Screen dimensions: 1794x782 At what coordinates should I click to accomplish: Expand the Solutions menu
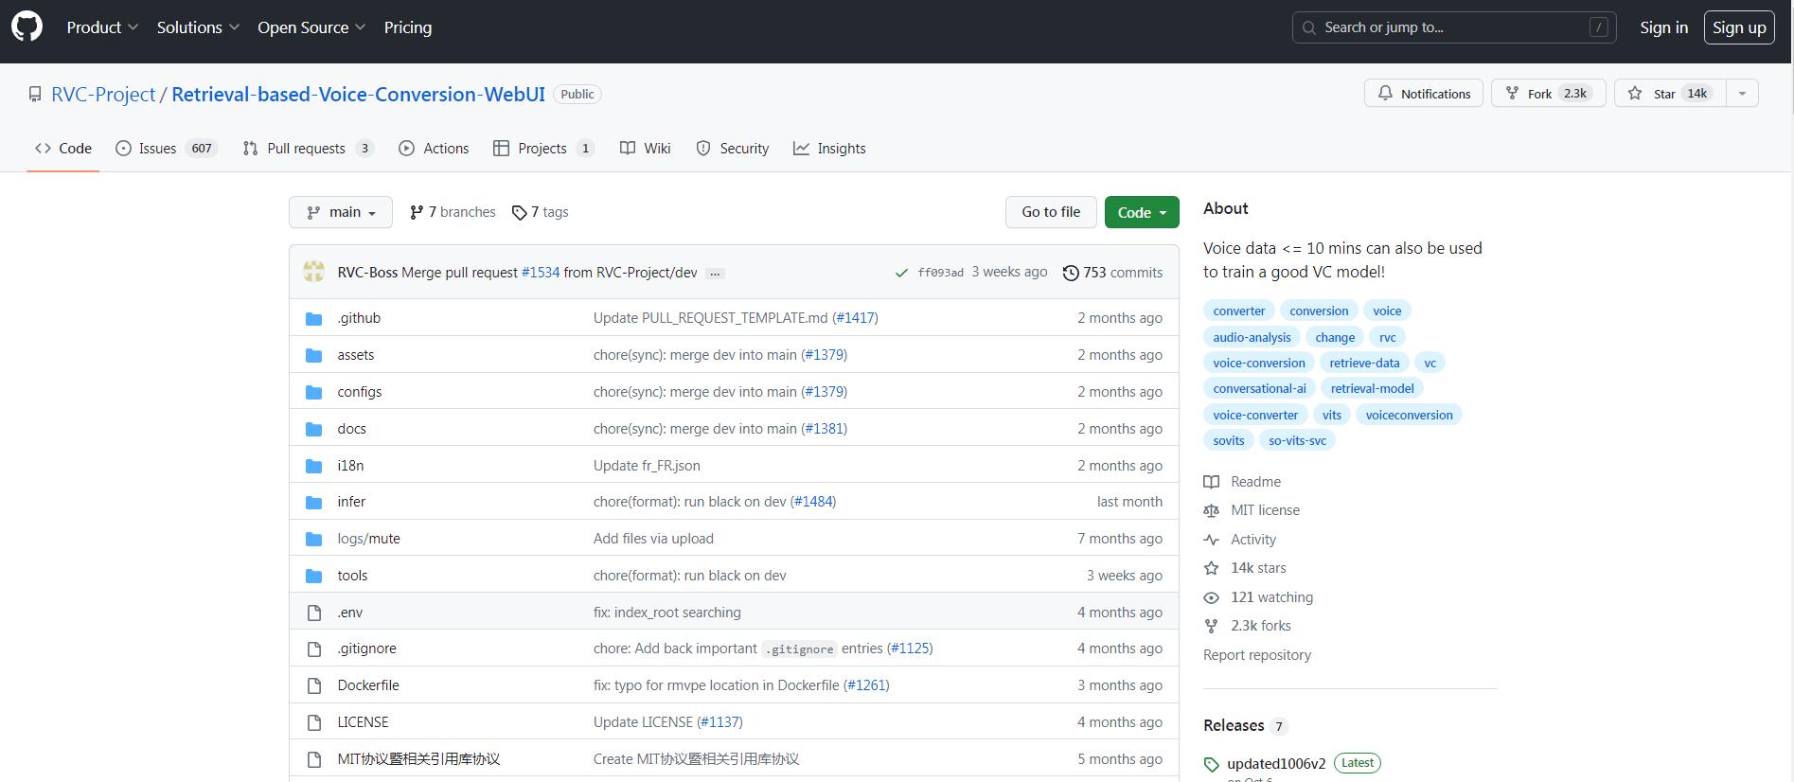tap(198, 27)
